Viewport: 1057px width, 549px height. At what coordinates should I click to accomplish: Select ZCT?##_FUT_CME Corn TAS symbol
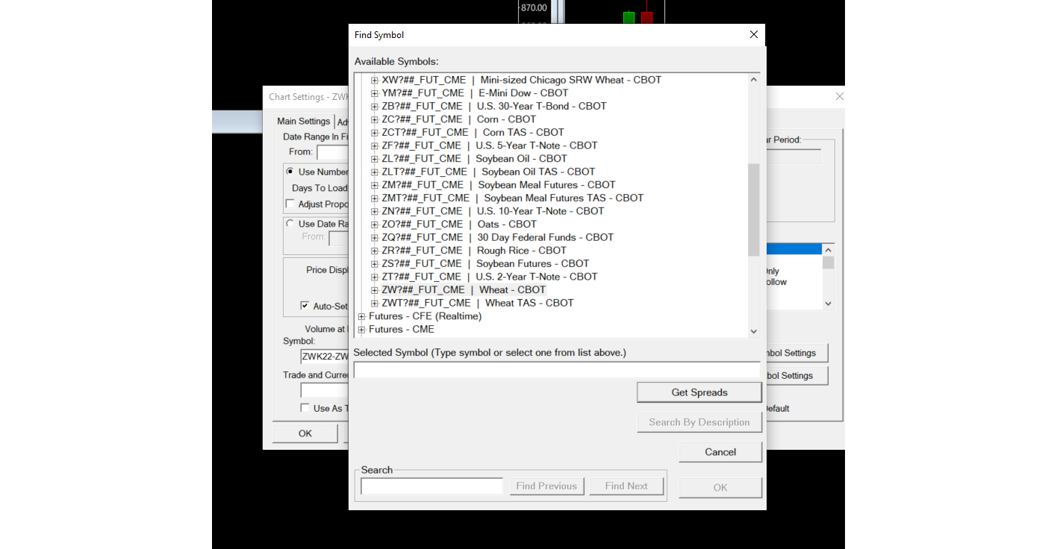[473, 133]
